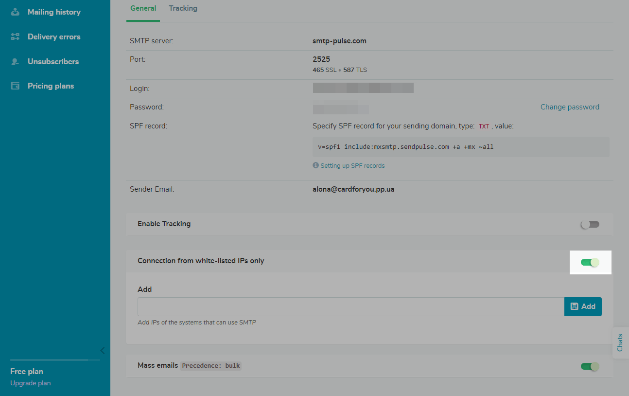The image size is (629, 396).
Task: Turn off white-listed IPs only toggle
Action: pos(590,263)
